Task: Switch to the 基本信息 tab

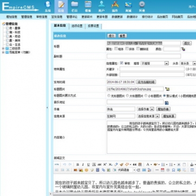Action: tap(60, 26)
